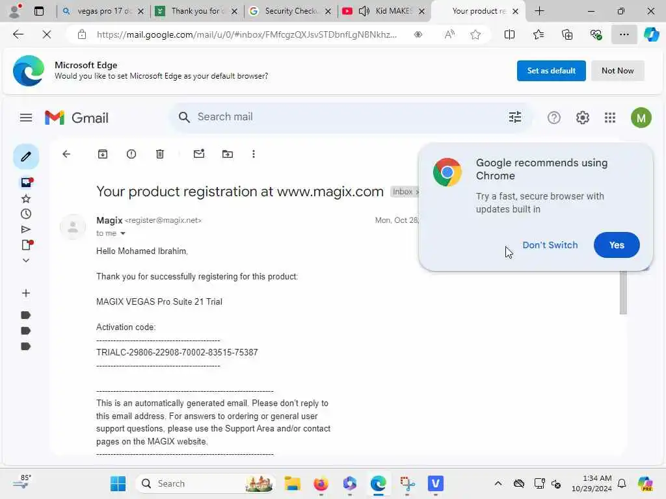Dismiss default browser prompt with Not Now
The width and height of the screenshot is (666, 499).
click(x=618, y=71)
